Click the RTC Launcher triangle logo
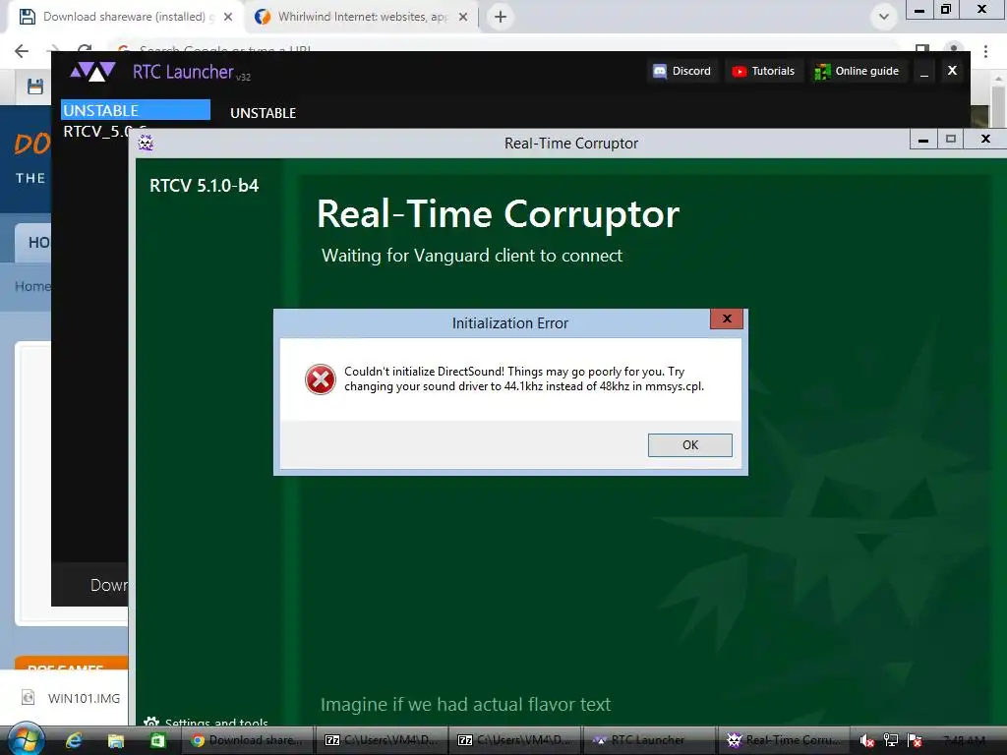This screenshot has height=755, width=1007. pyautogui.click(x=93, y=71)
